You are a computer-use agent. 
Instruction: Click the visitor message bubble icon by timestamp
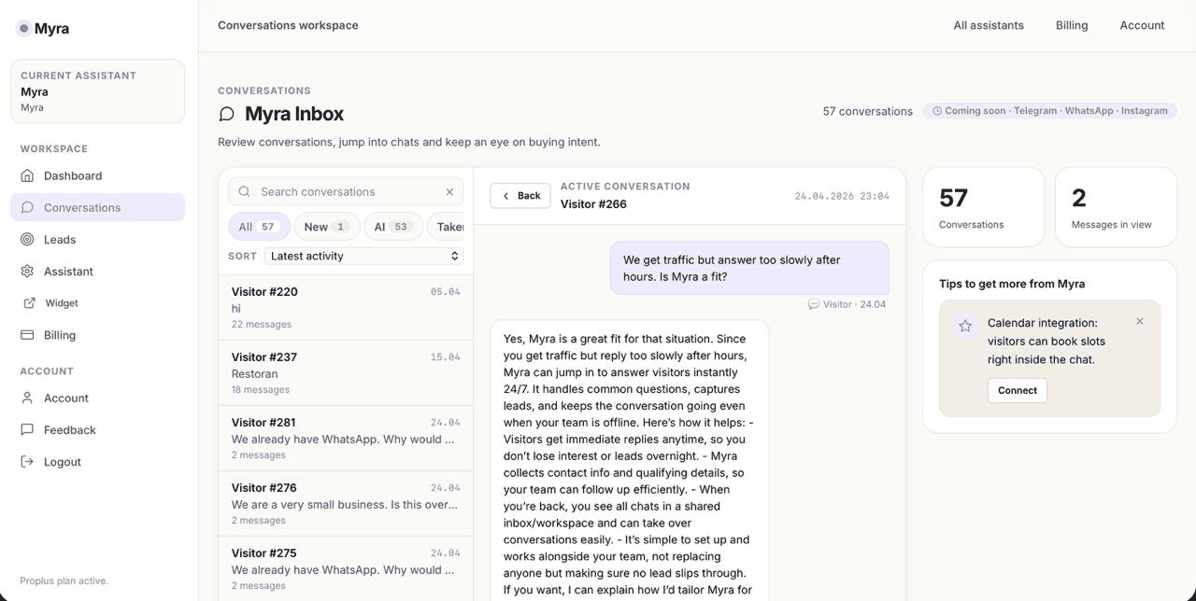[x=813, y=304]
